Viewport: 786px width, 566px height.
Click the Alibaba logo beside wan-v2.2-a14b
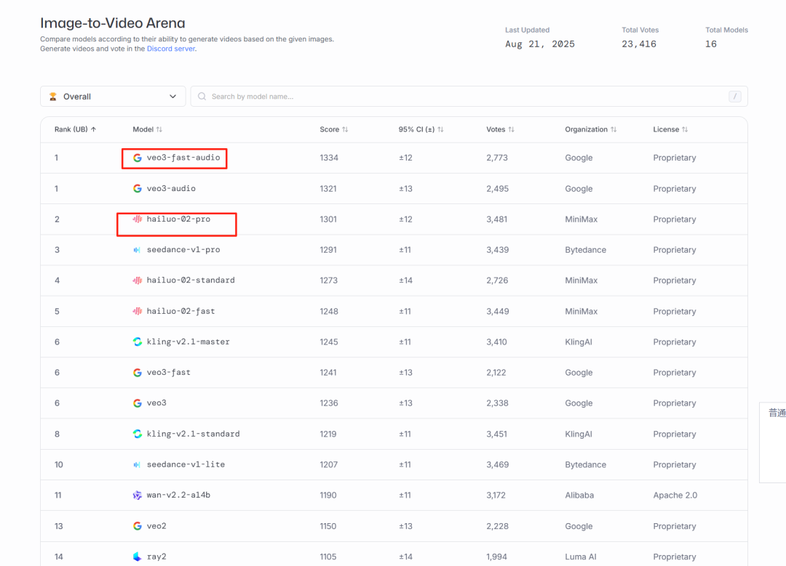click(137, 496)
